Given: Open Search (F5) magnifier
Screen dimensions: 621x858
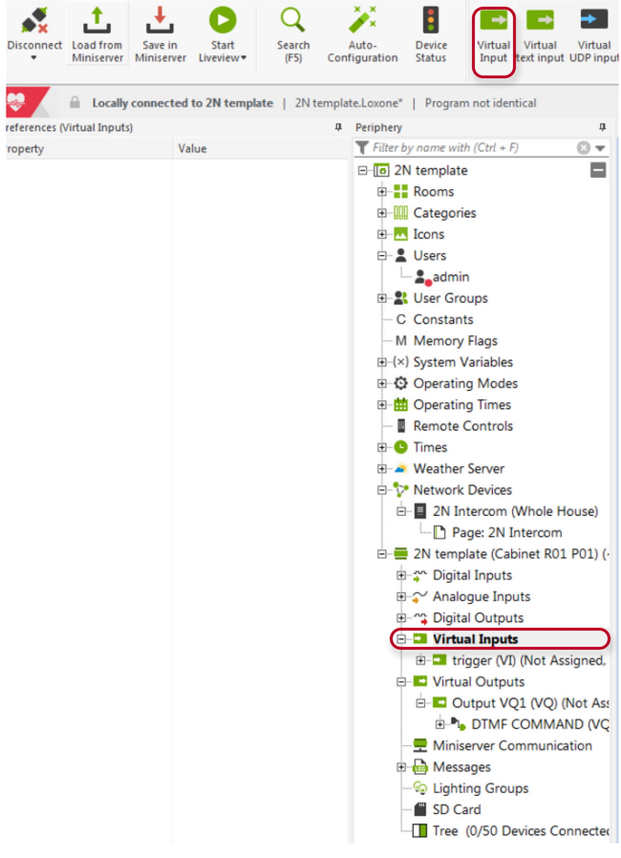Looking at the screenshot, I should click(292, 21).
